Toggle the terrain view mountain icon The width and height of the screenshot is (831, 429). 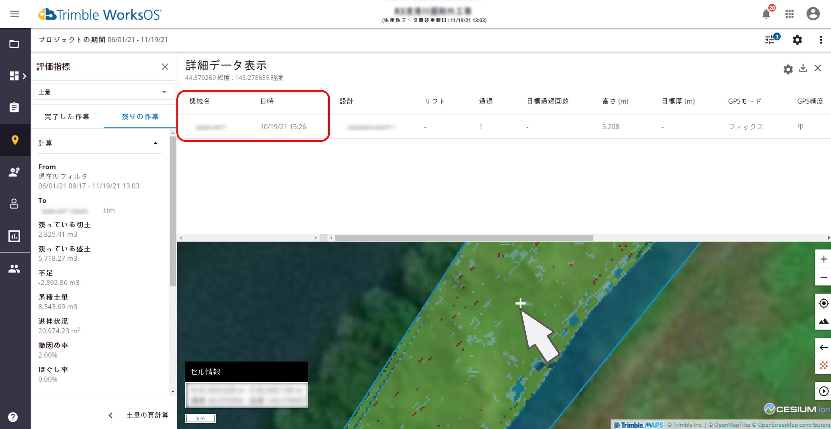[x=823, y=321]
